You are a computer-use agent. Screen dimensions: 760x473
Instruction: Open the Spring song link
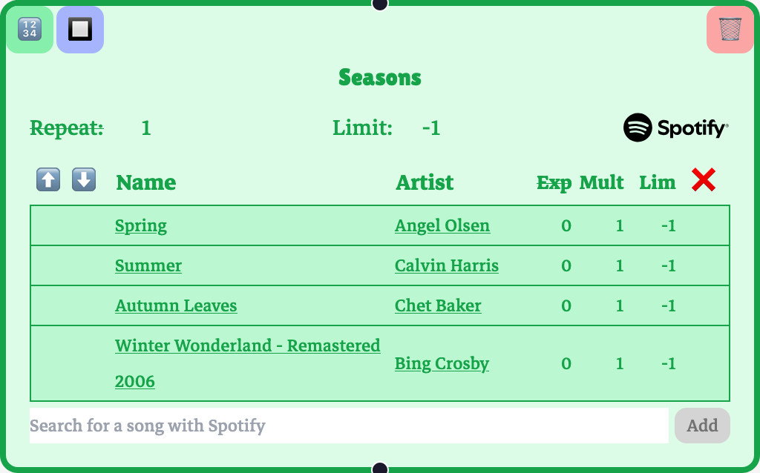click(x=141, y=225)
